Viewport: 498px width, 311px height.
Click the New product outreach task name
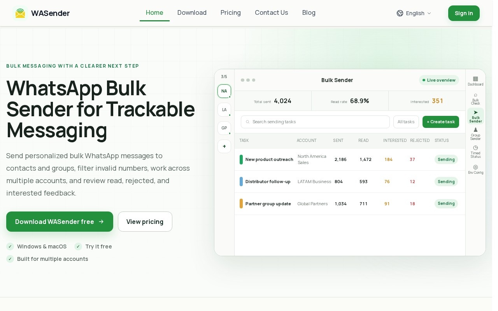(269, 159)
